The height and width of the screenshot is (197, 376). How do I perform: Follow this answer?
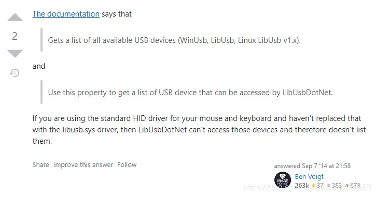(x=127, y=165)
